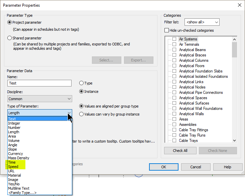Click the Help button
Screen dimensions: 245x196
228,167
